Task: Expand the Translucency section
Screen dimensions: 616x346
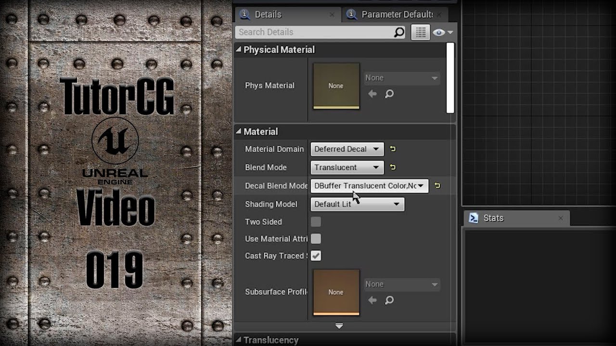Action: (238, 340)
